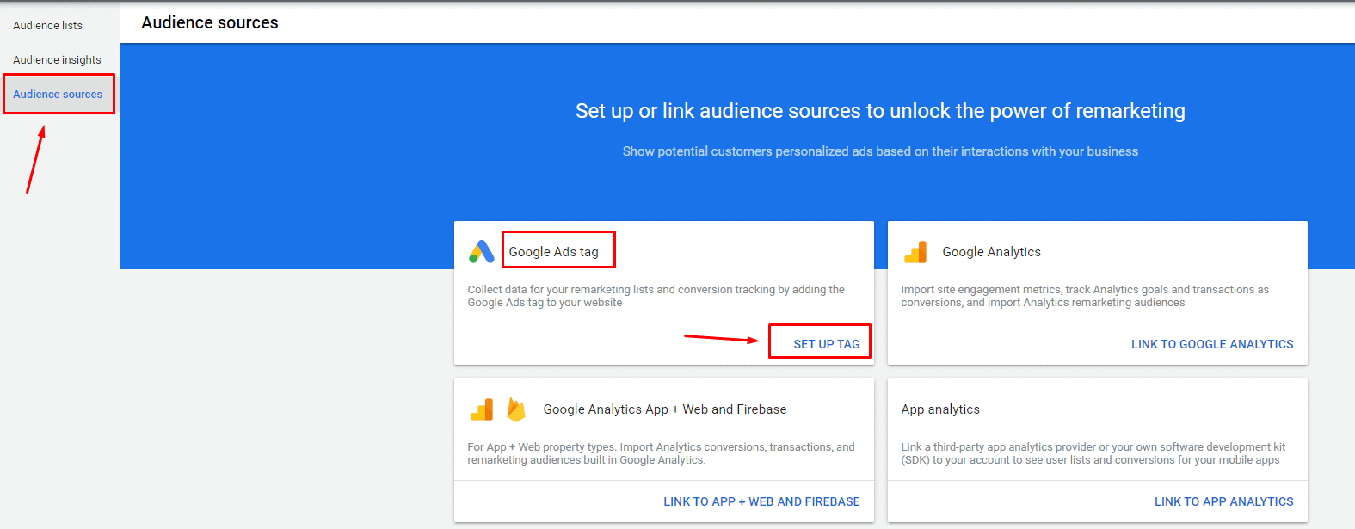Click Google Analytics App + Web and Firebase title
Viewport: 1355px width, 529px height.
[665, 409]
